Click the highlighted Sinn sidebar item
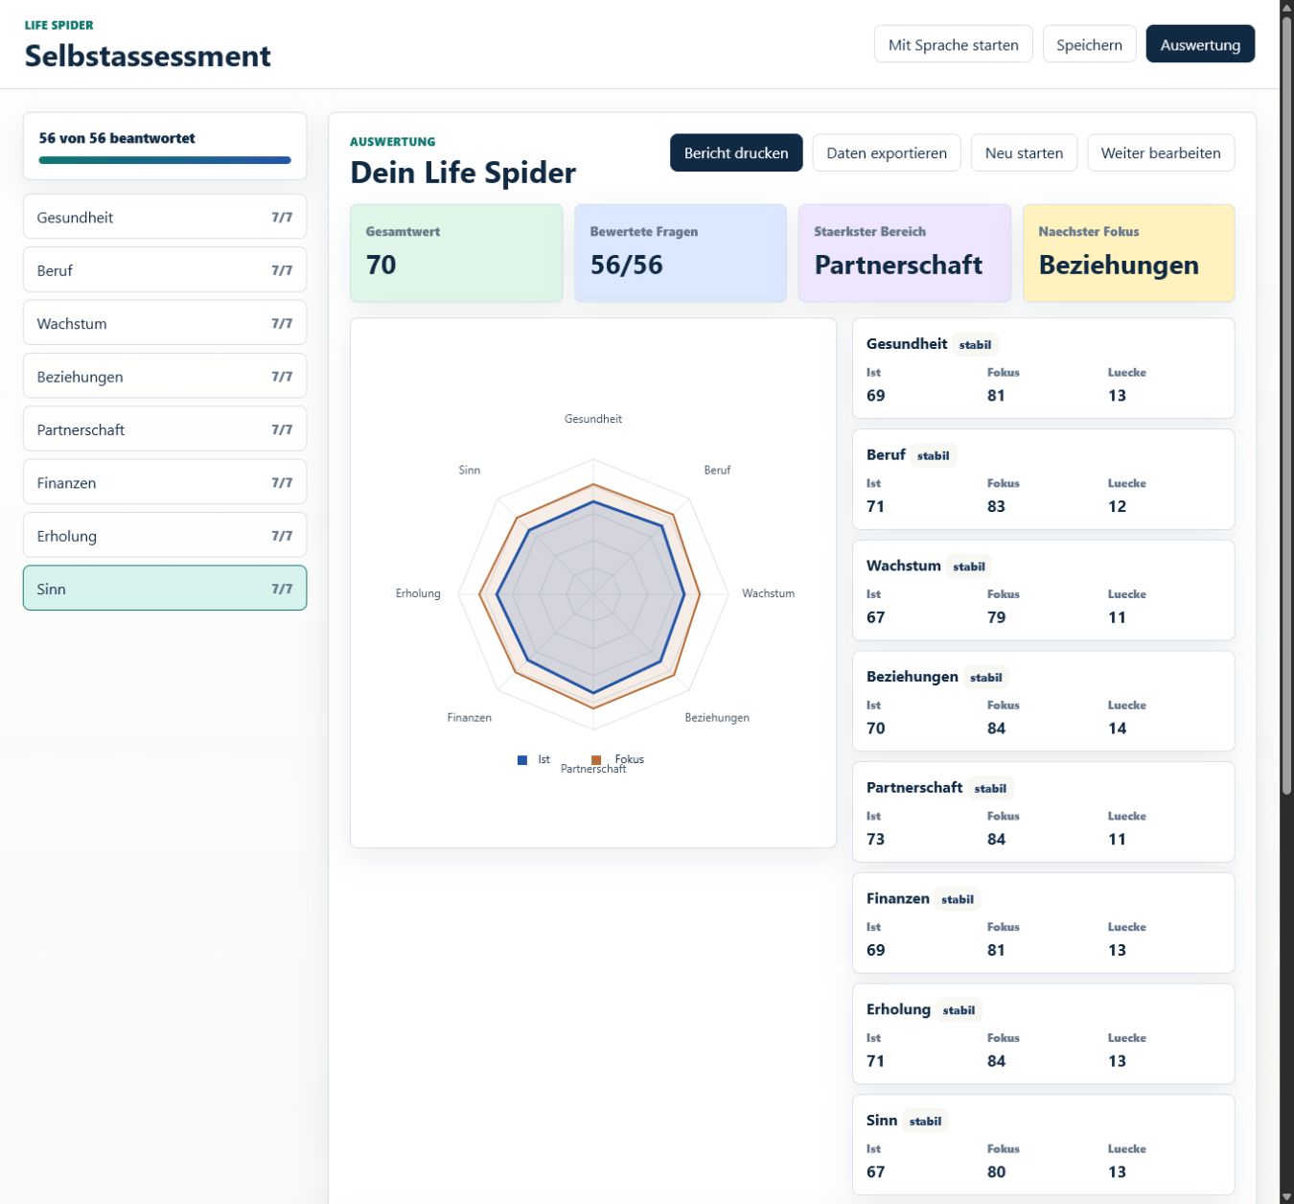 pyautogui.click(x=165, y=589)
